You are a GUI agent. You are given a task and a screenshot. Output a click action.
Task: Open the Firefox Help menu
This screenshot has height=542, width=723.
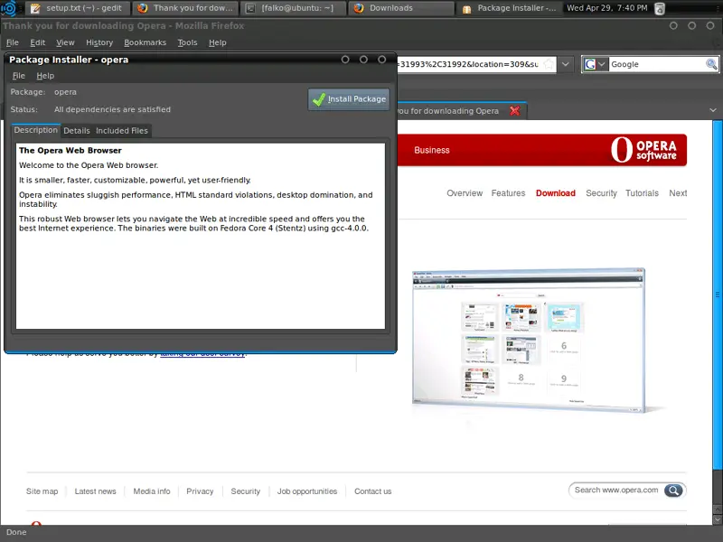(x=217, y=42)
